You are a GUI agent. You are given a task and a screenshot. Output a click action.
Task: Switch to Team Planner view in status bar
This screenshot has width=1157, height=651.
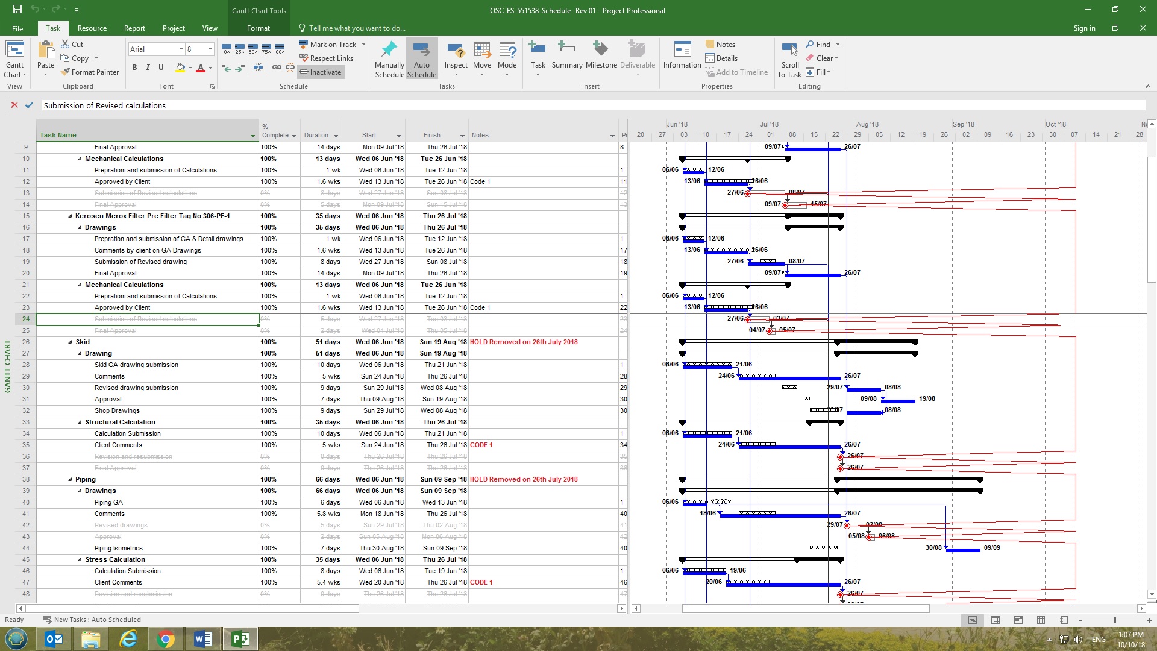coord(1018,620)
